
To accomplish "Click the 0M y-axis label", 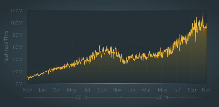I will click(19, 84).
